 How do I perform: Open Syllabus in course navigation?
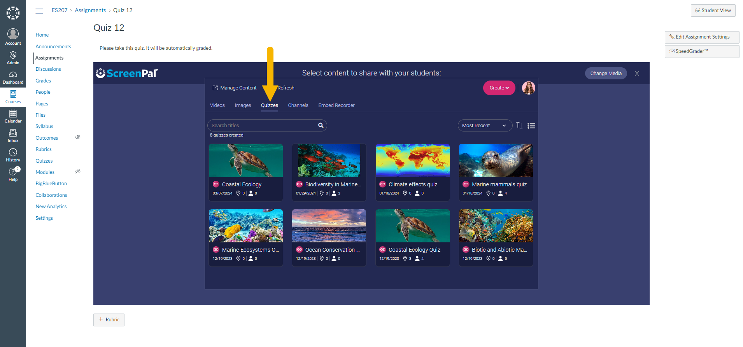pyautogui.click(x=44, y=126)
